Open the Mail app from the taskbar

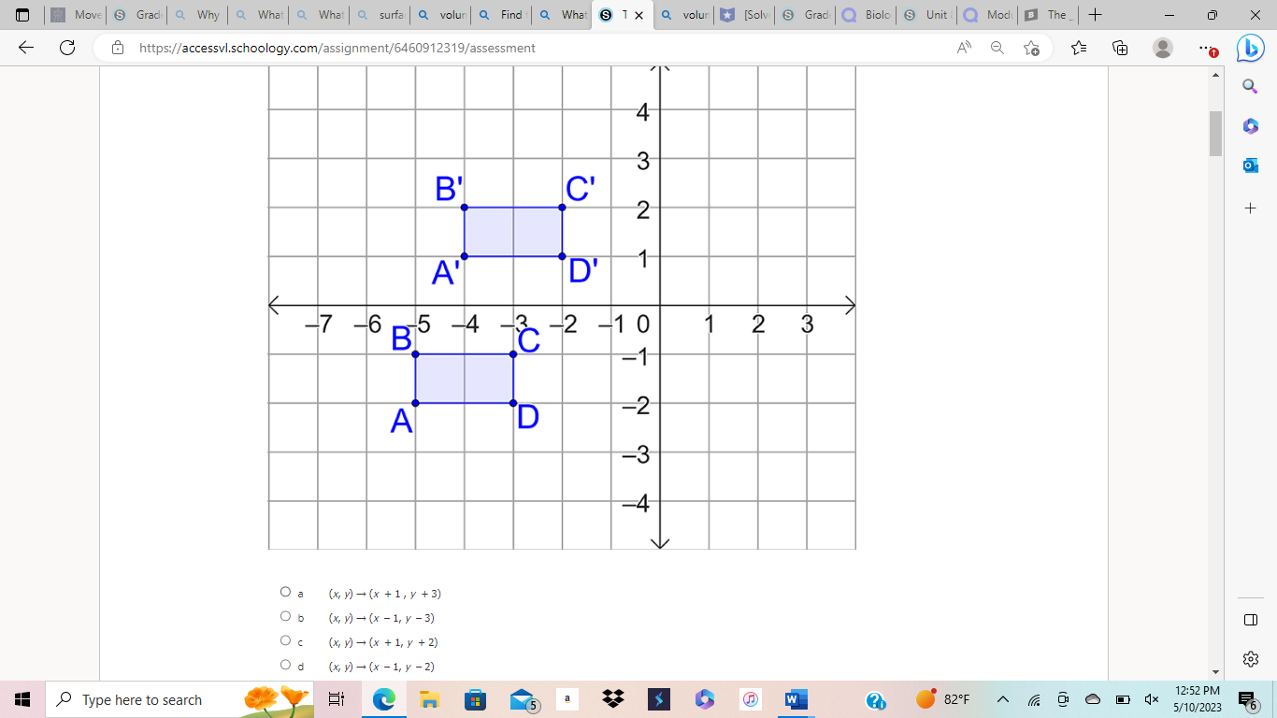click(x=523, y=699)
